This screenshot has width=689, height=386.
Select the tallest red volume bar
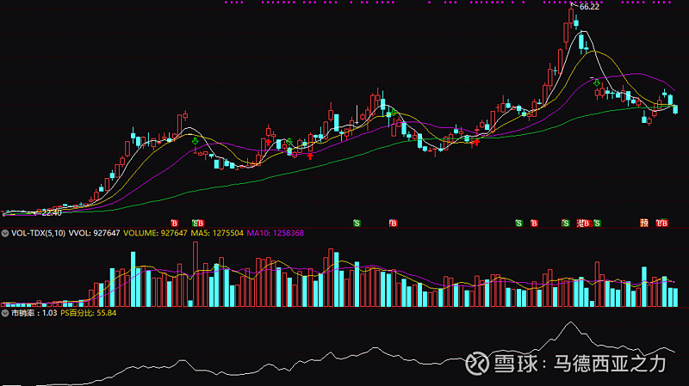(x=196, y=274)
